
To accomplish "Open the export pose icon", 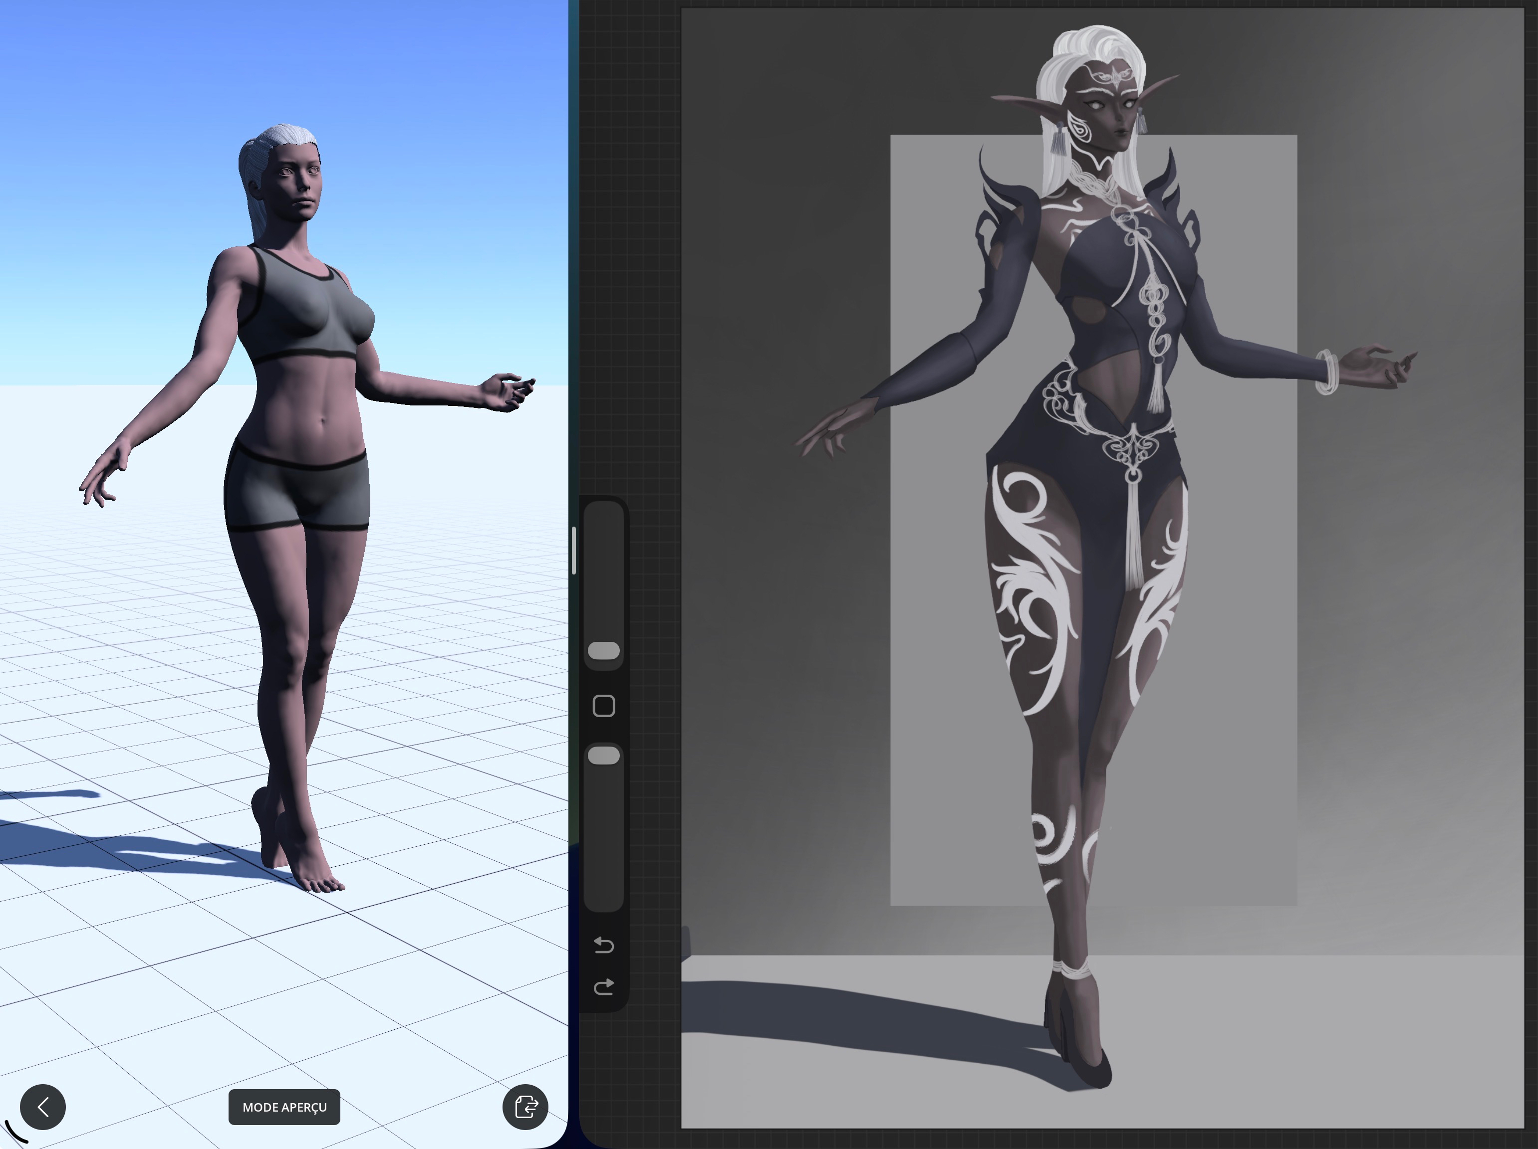I will 525,1107.
